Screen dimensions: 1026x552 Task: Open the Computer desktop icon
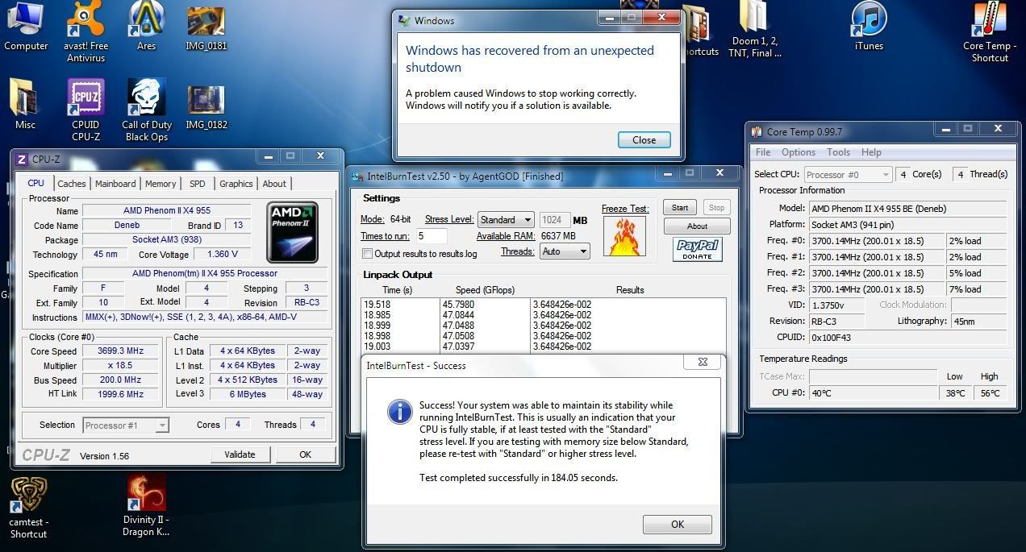click(26, 26)
